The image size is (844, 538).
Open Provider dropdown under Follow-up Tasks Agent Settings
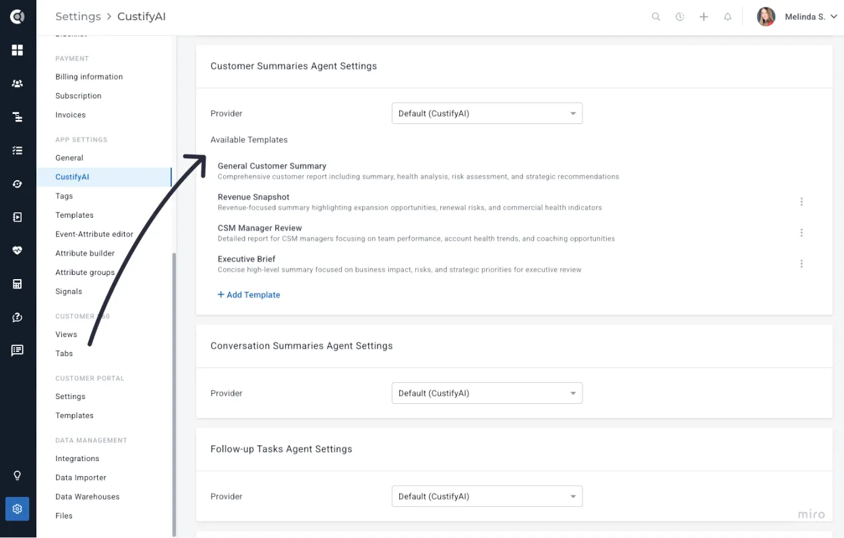487,496
